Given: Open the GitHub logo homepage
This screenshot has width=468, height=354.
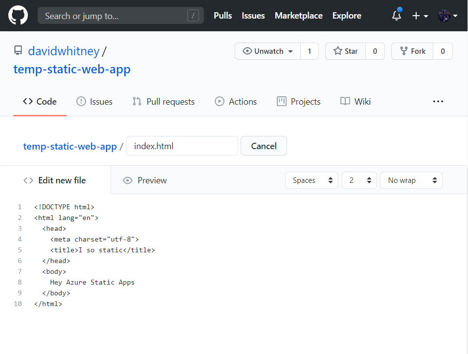Looking at the screenshot, I should coord(18,16).
